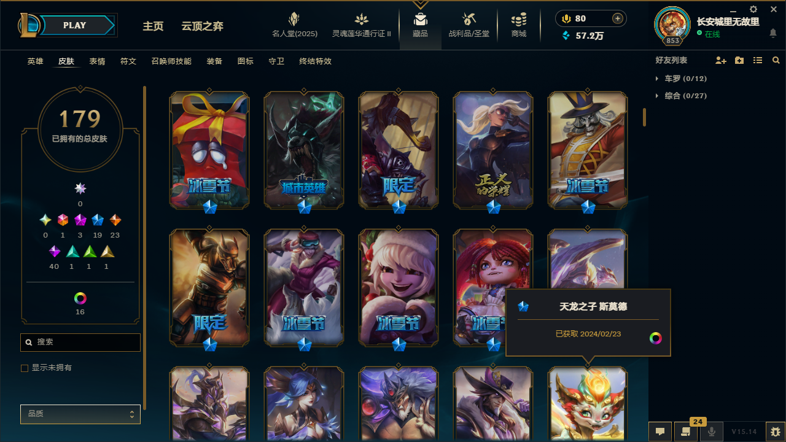This screenshot has height=442, width=786.
Task: Click the plus button to add RP
Action: [x=618, y=18]
